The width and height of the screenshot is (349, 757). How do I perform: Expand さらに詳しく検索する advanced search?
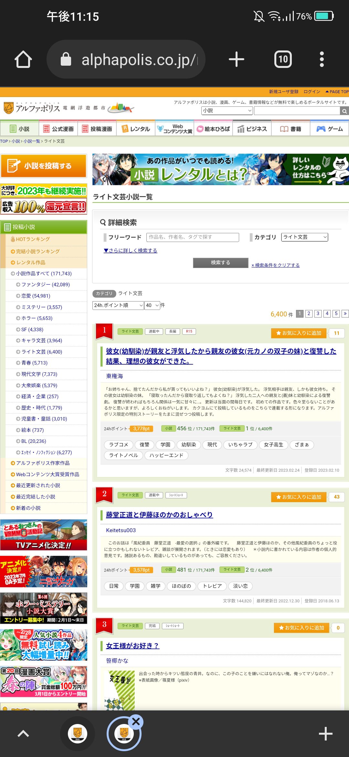click(x=130, y=251)
